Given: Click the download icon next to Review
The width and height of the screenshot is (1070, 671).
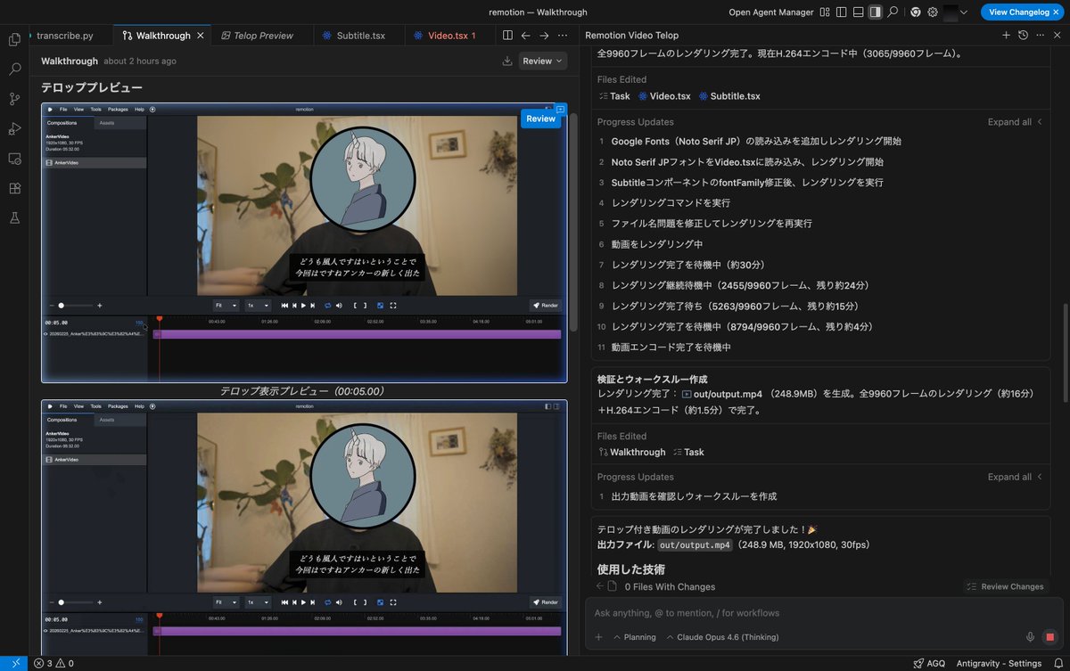Looking at the screenshot, I should coord(506,61).
